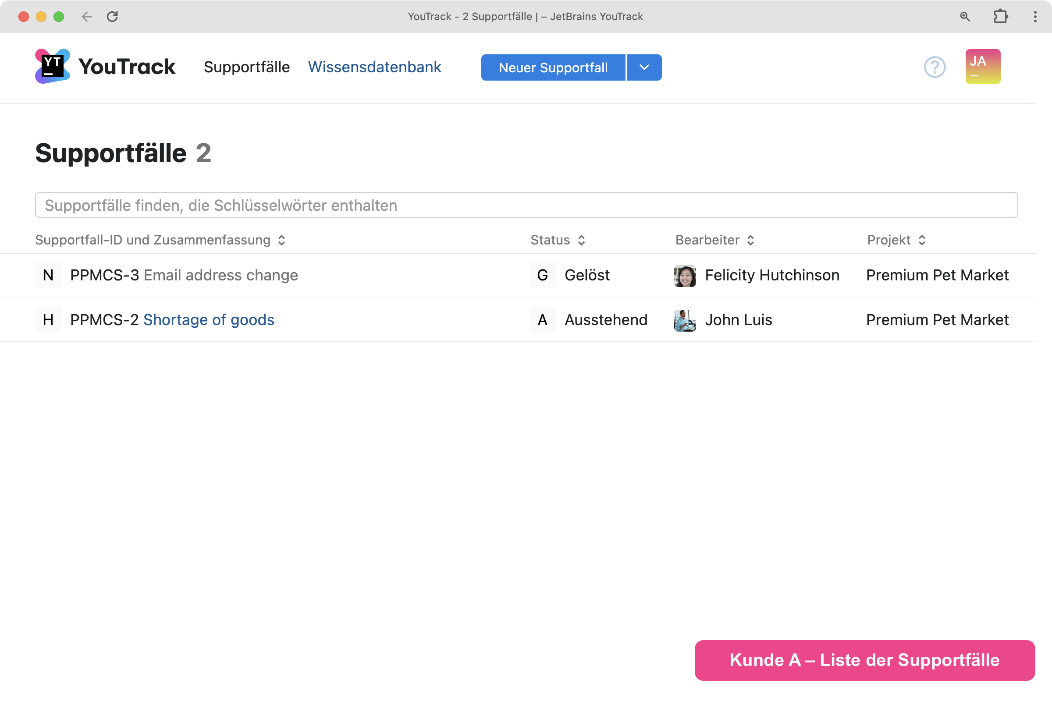This screenshot has width=1052, height=701.
Task: Focus the Supportfälle search field
Action: 526,205
